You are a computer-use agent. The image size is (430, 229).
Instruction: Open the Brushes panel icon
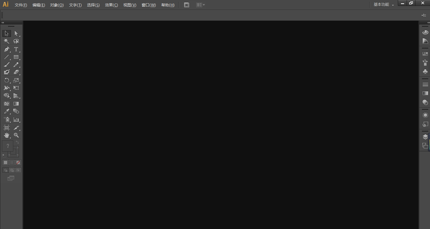point(425,63)
